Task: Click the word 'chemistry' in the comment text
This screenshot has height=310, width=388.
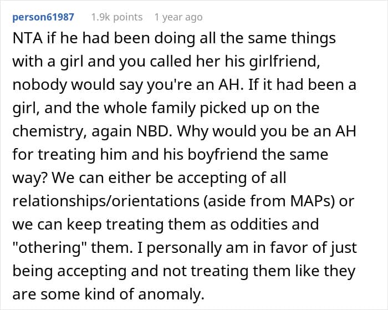Action: tap(47, 131)
